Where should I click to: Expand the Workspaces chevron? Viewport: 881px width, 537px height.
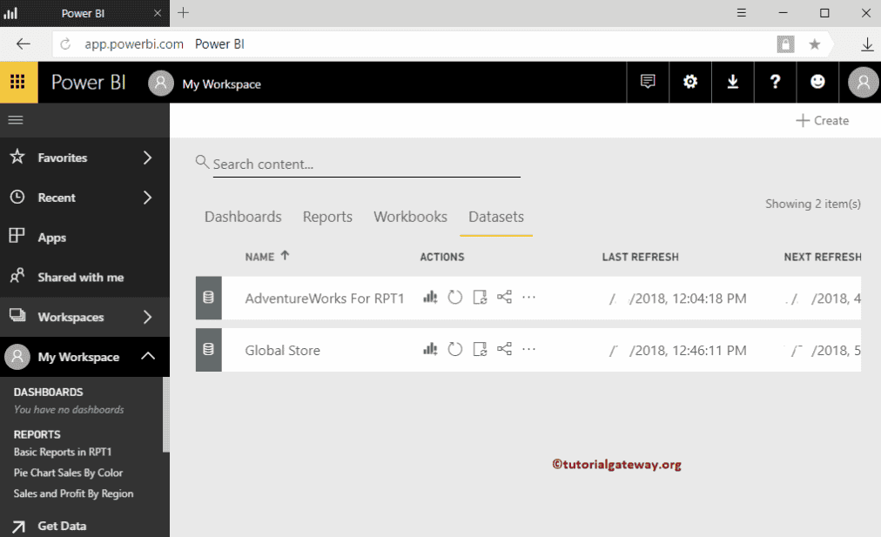pyautogui.click(x=148, y=318)
